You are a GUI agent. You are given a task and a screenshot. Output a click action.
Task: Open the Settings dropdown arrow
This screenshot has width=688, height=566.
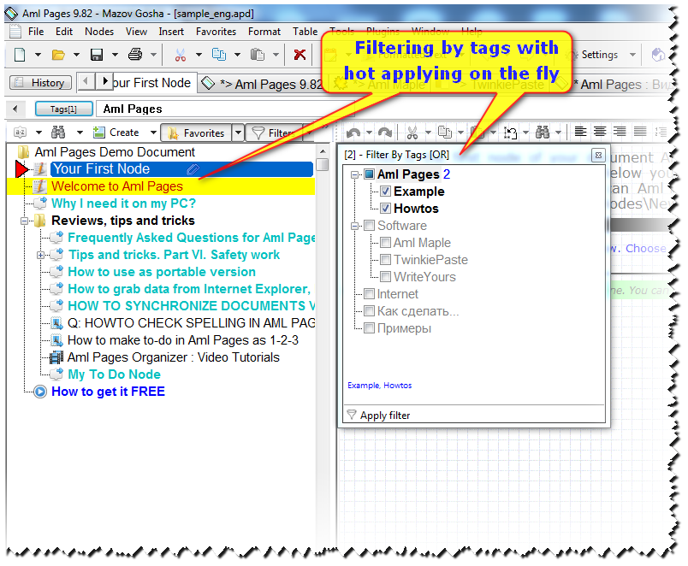(x=632, y=55)
